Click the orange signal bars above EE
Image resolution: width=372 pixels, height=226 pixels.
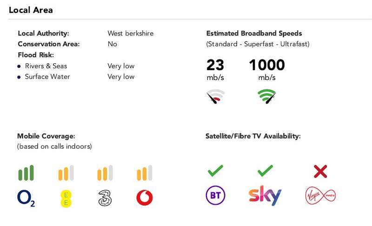tap(66, 173)
